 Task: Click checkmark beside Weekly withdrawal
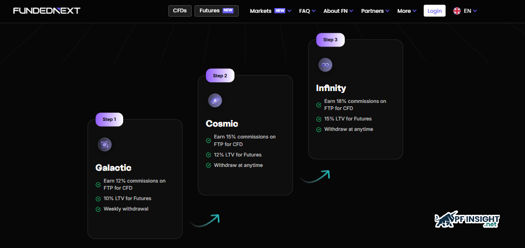click(x=98, y=209)
